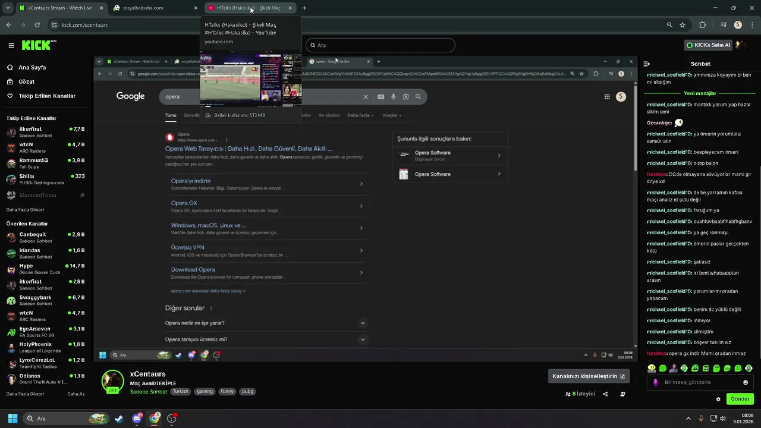Click the Windows Start button
This screenshot has height=428, width=761.
(x=12, y=418)
